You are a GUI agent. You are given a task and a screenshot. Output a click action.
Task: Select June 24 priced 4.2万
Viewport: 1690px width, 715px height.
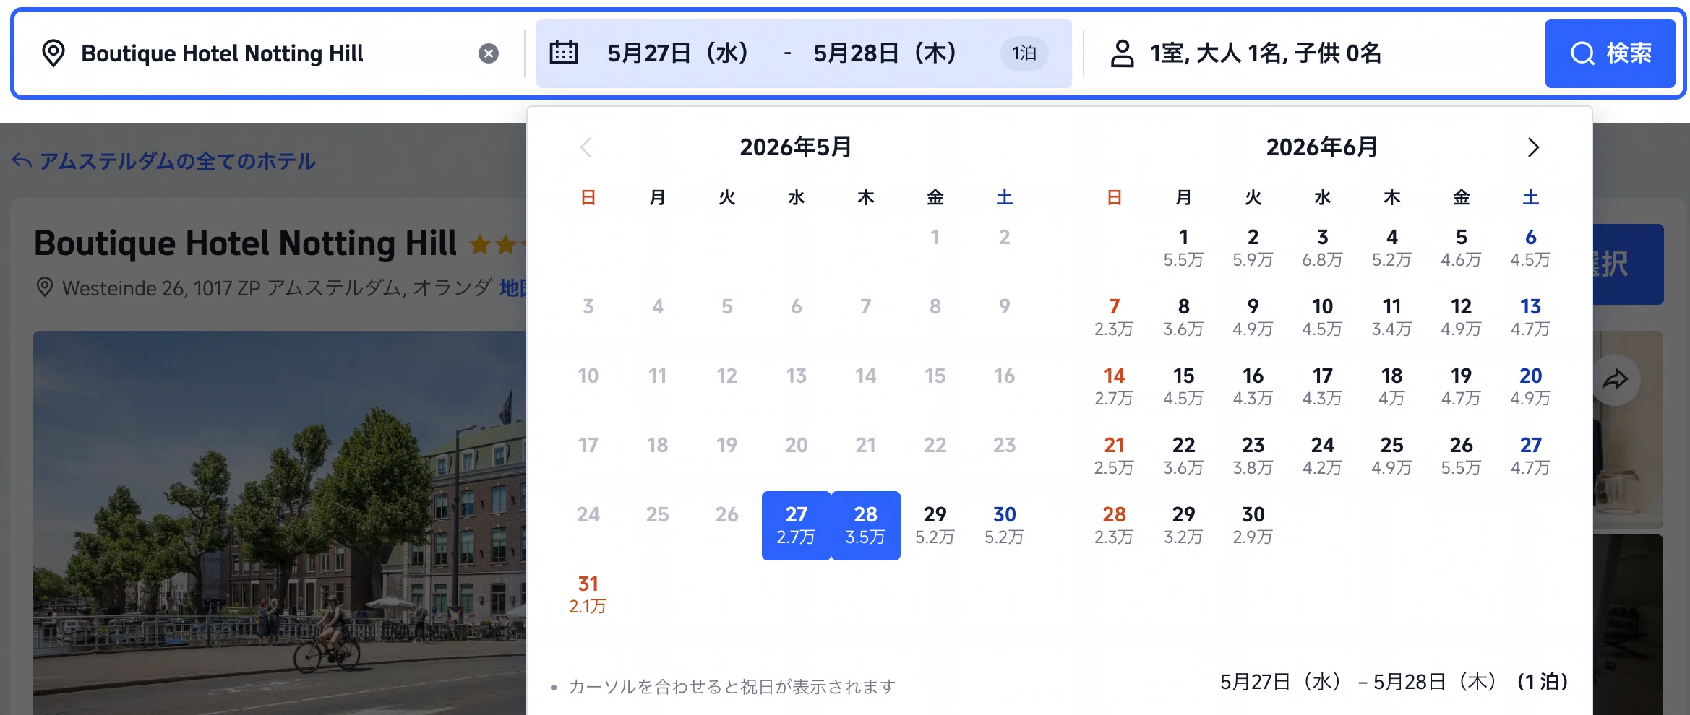(1323, 456)
